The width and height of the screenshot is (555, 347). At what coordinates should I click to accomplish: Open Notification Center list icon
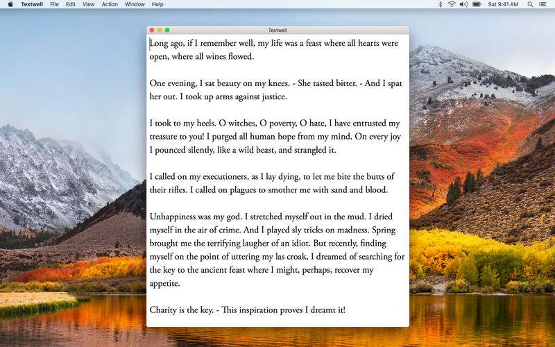543,4
